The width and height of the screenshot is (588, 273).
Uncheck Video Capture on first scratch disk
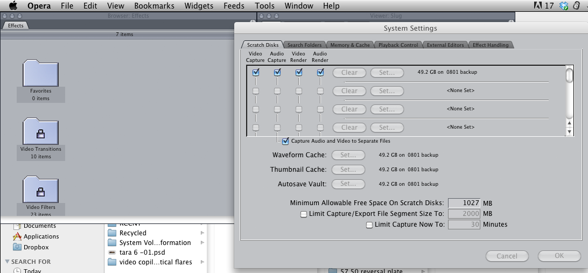pyautogui.click(x=256, y=72)
